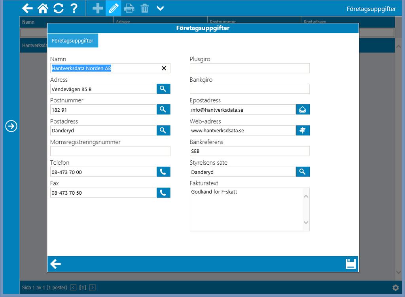Click the empty Bankgiro field
Viewport: 405px width, 297px height.
pos(250,89)
